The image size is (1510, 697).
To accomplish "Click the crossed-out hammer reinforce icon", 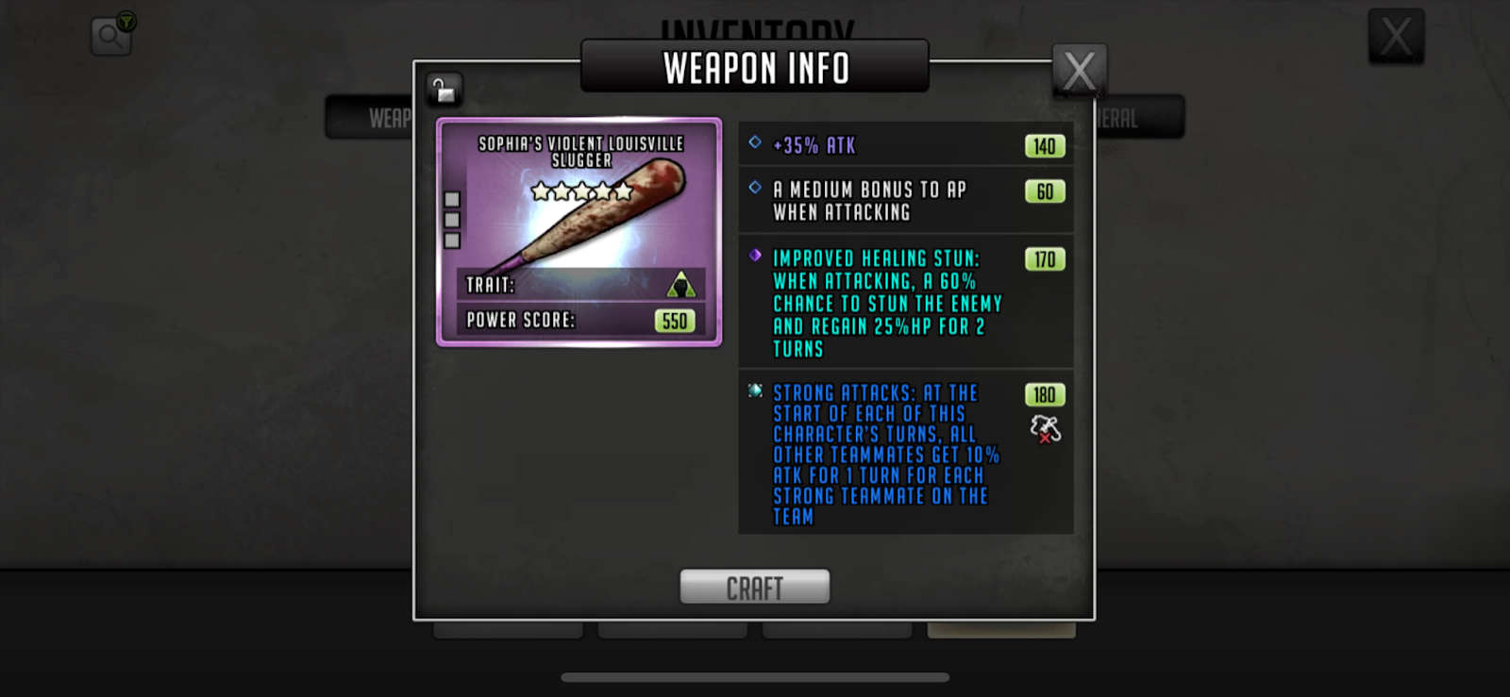I will 1045,429.
